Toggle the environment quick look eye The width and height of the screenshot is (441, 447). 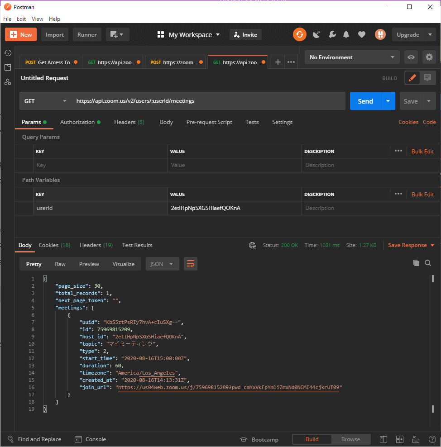point(411,57)
